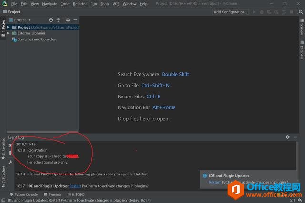305x203 pixels.
Task: Open the Help menu
Action: (143, 4)
